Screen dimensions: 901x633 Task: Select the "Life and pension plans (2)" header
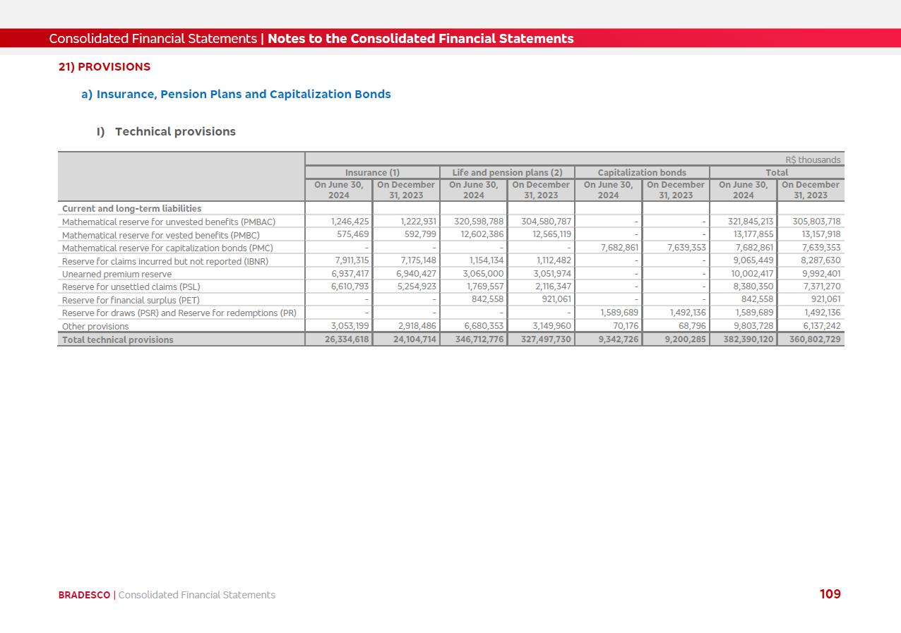(x=507, y=172)
